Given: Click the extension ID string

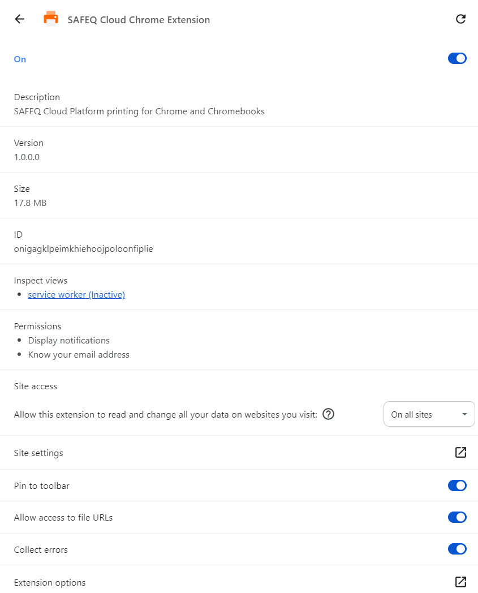Looking at the screenshot, I should 83,248.
